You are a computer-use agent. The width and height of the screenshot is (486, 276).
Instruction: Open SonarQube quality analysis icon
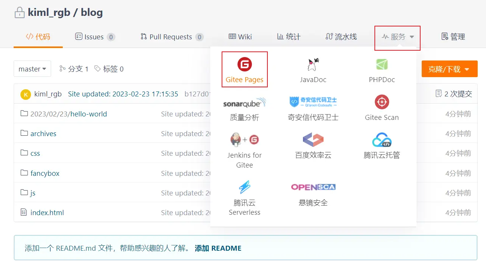coord(244,102)
